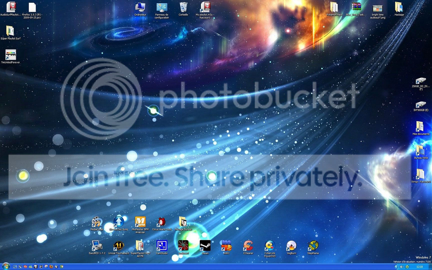Viewport: 432px width, 270px height.
Task: Select the Blu-ray Disc Suite shortcut
Action: coord(118,224)
